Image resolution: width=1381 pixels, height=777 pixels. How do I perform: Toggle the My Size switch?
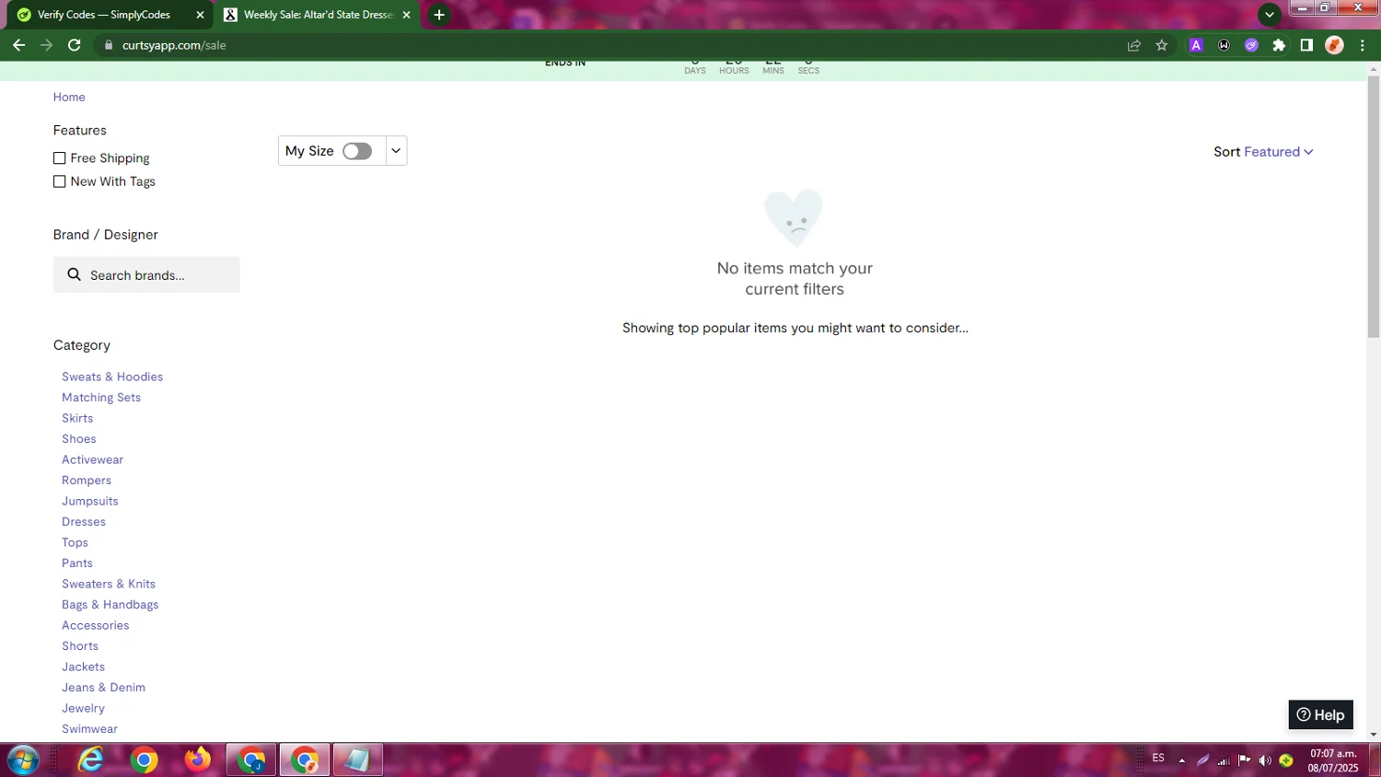[x=357, y=151]
